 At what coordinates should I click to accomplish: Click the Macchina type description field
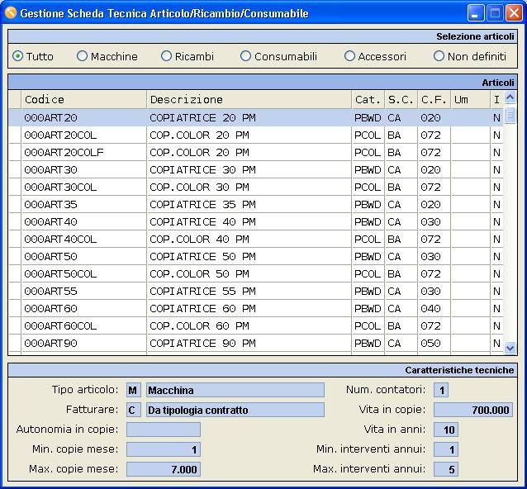click(235, 390)
